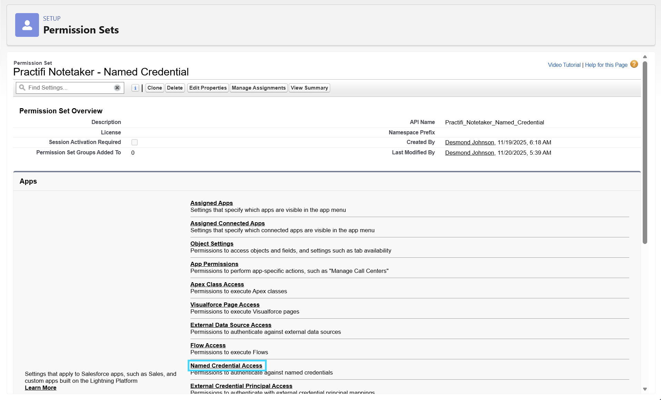Click the orange help question mark icon
This screenshot has width=661, height=400.
click(634, 64)
